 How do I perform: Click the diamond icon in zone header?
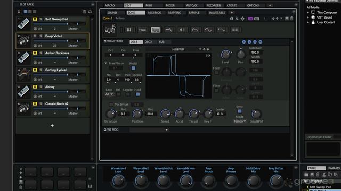(x=243, y=19)
